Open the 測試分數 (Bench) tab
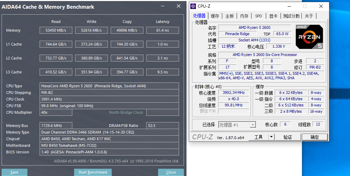 291,16
